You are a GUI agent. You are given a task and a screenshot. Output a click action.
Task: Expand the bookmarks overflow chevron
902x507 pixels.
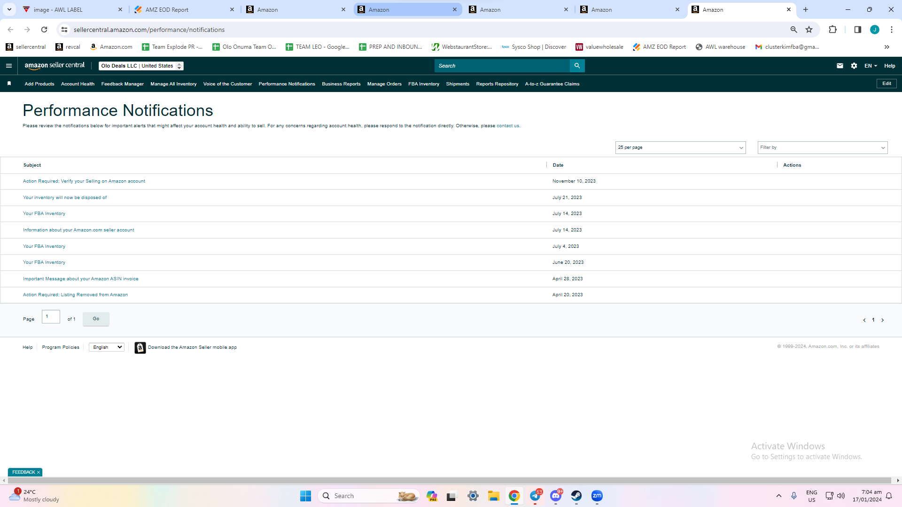tap(887, 47)
